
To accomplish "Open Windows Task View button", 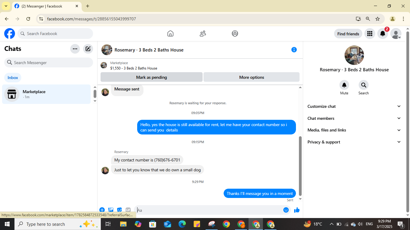I will click(x=108, y=224).
